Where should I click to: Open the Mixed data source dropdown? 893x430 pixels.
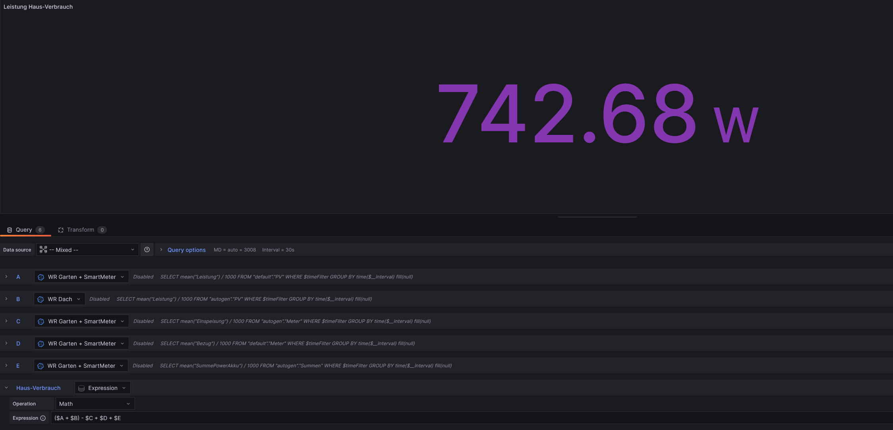click(87, 250)
